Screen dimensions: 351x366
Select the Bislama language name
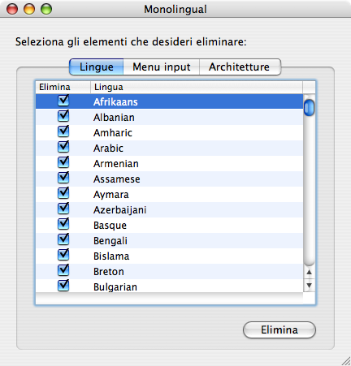(x=111, y=256)
